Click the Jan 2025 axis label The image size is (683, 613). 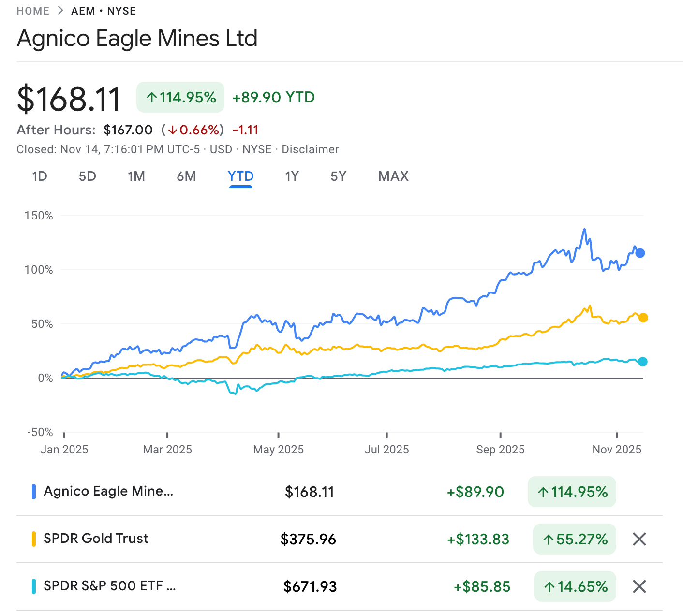(64, 450)
